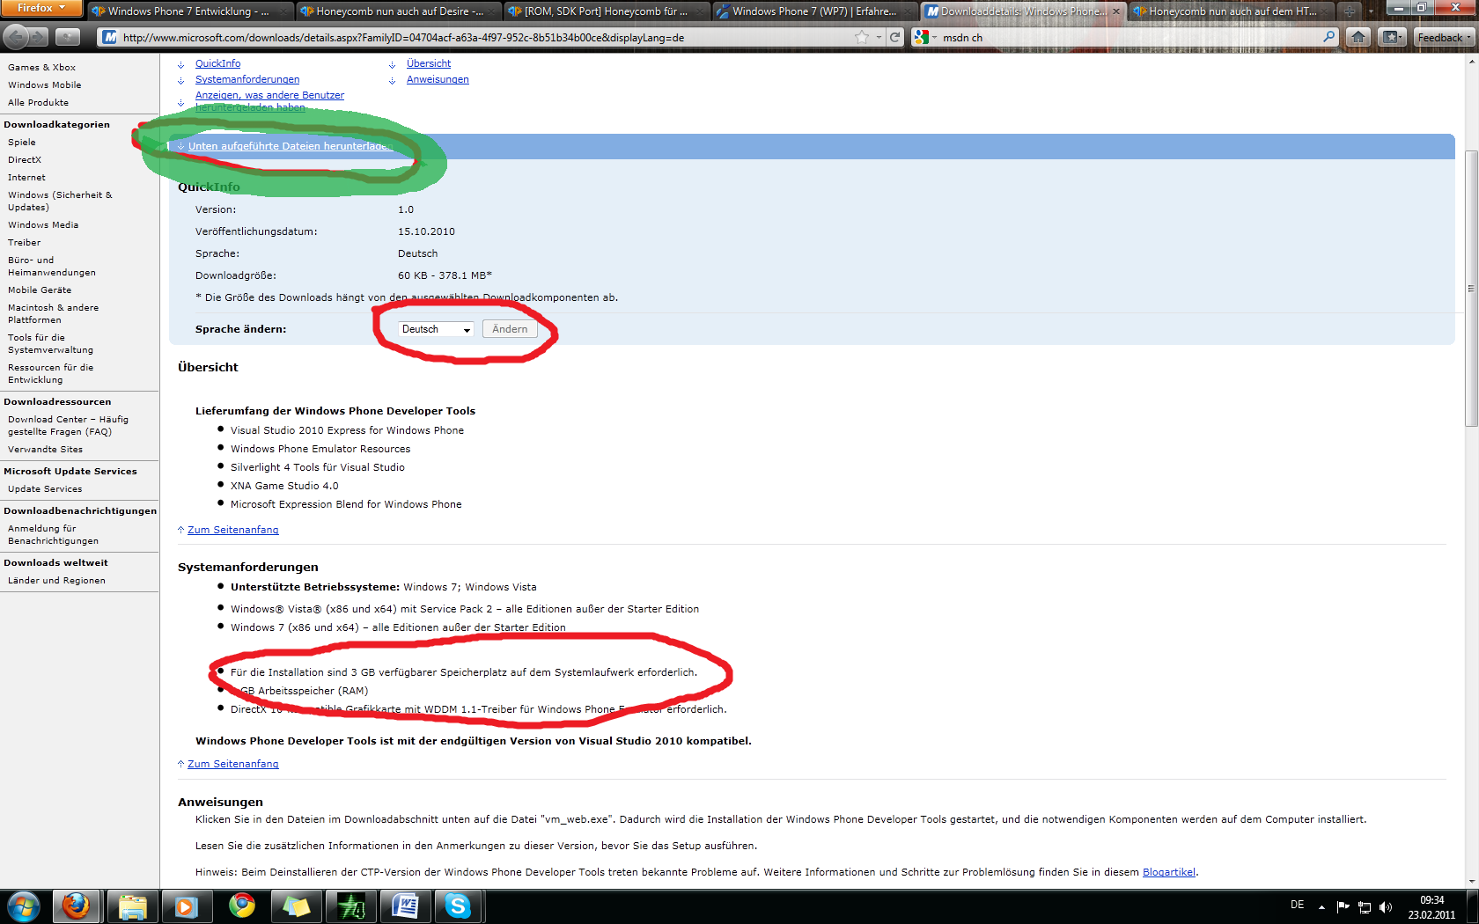Select the 'Windows Media' category
This screenshot has width=1479, height=924.
(x=43, y=224)
